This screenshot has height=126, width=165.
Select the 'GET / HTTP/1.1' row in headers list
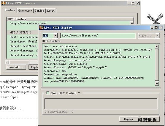pyautogui.click(x=23, y=32)
